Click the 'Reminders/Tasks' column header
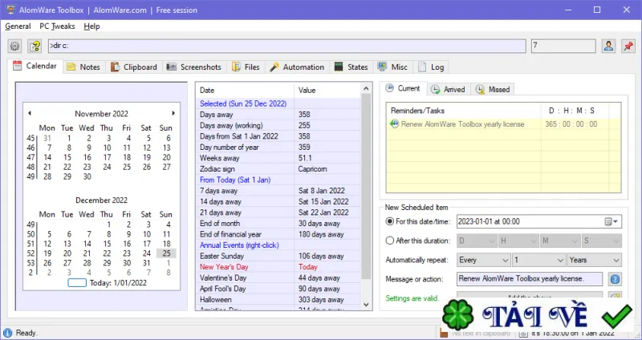 [x=464, y=111]
